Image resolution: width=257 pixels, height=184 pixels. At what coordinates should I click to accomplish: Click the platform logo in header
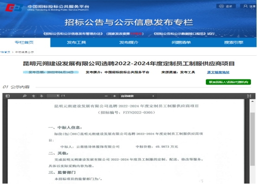coord(14,7)
